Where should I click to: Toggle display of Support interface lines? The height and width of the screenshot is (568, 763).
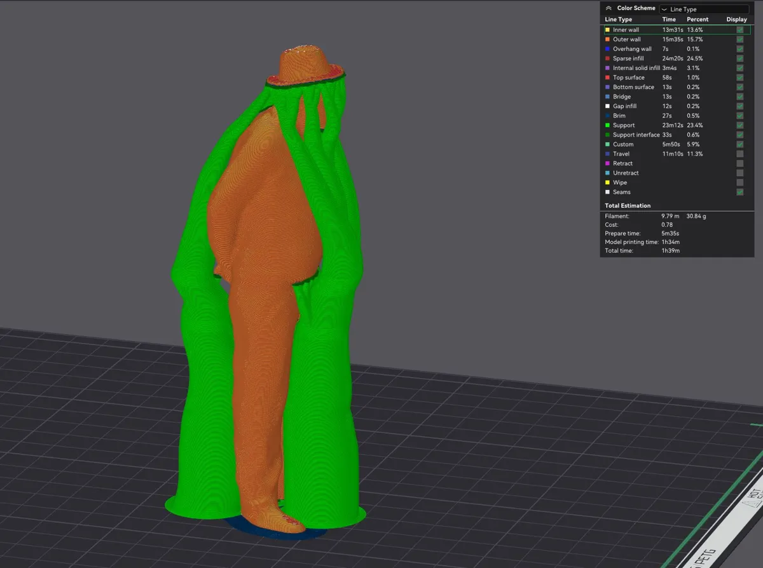tap(739, 135)
